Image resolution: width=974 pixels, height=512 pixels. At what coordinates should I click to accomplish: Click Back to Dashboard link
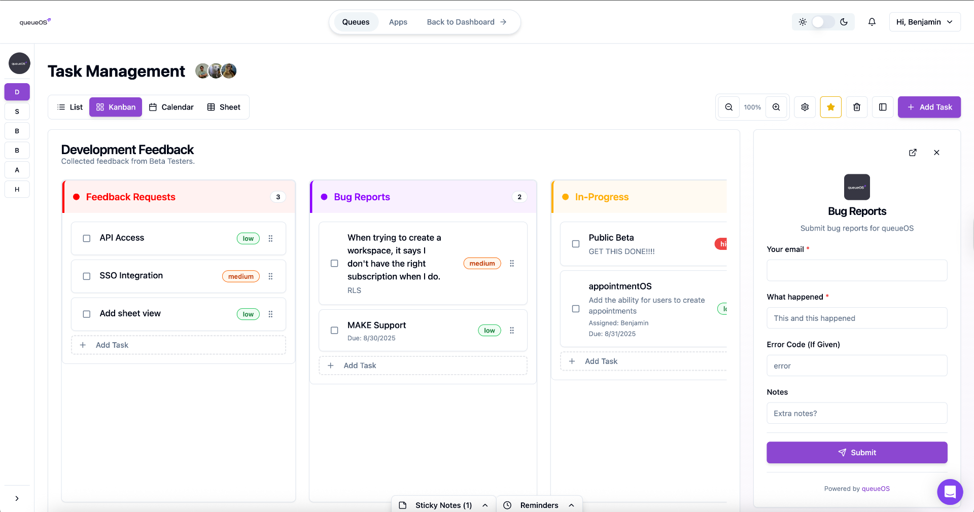point(466,22)
